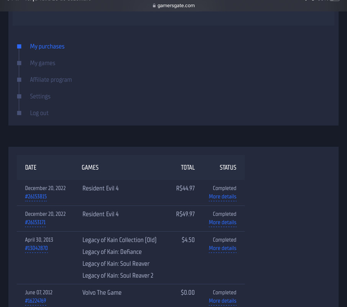View More details for the R$44.97 order
The width and height of the screenshot is (347, 307).
pyautogui.click(x=223, y=196)
